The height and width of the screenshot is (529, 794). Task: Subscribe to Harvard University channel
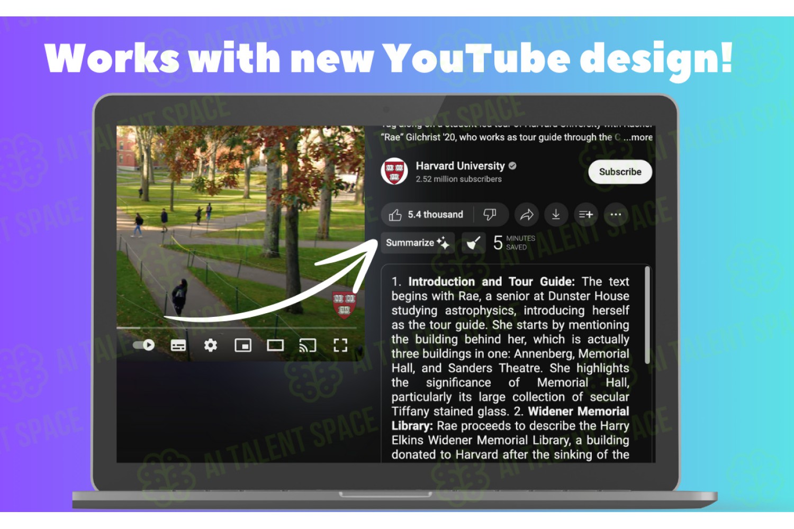pos(620,172)
